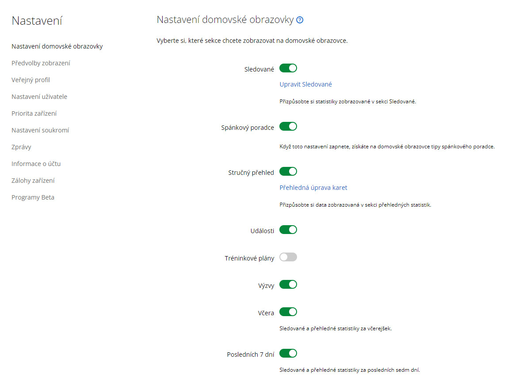Screen dimensions: 511x385
Task: Open the Upravit Sledované link
Action: pyautogui.click(x=306, y=84)
